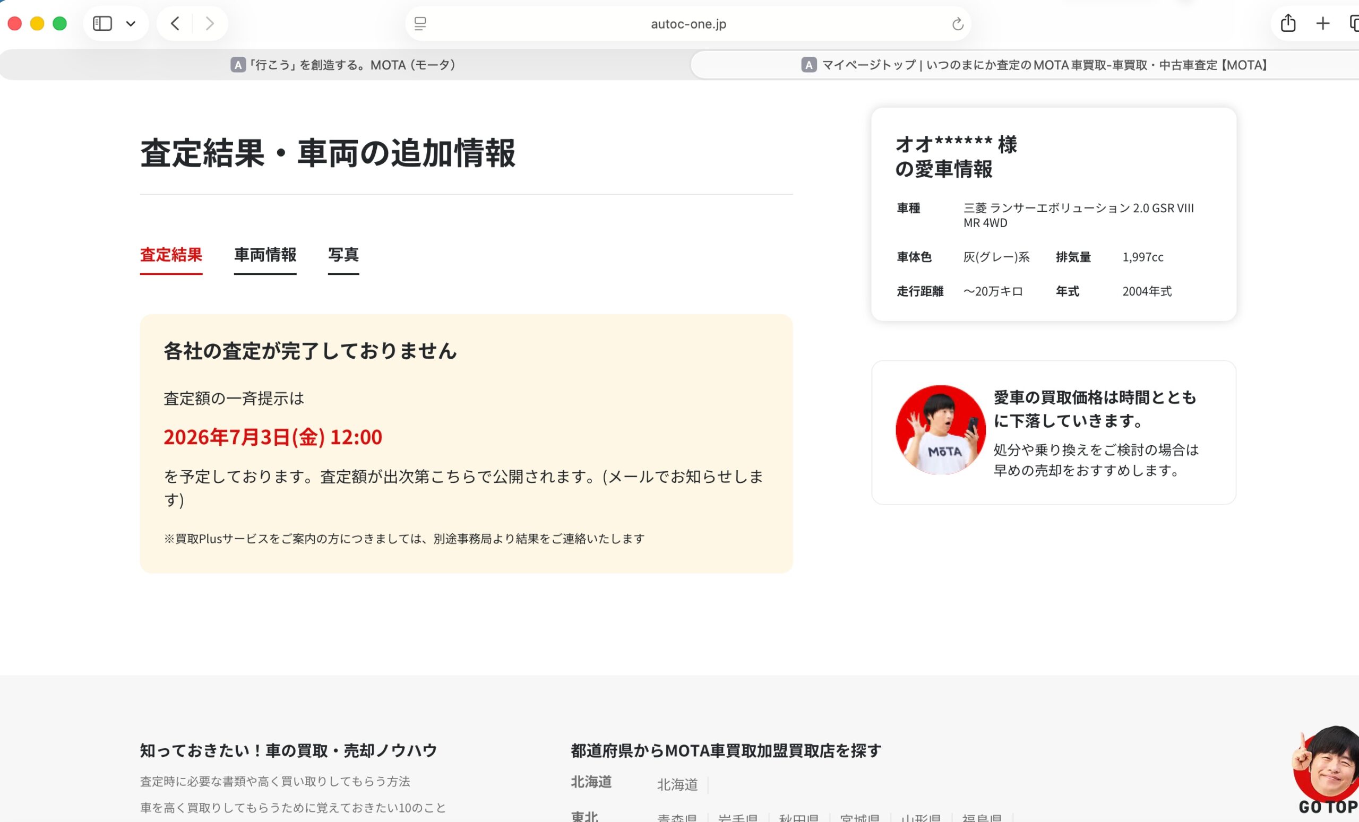
Task: Reload the autoc-one.jp page
Action: [x=958, y=24]
